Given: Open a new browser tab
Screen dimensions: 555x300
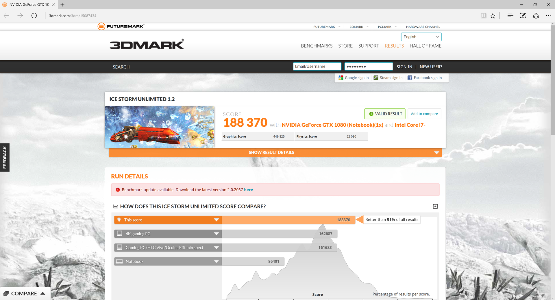Looking at the screenshot, I should pyautogui.click(x=62, y=5).
